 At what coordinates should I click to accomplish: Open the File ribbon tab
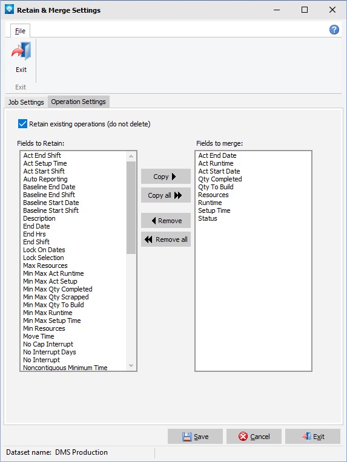point(20,31)
